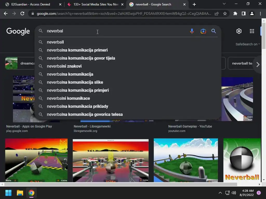
Task: Select suggestion 'neverball'
Action: click(128, 42)
